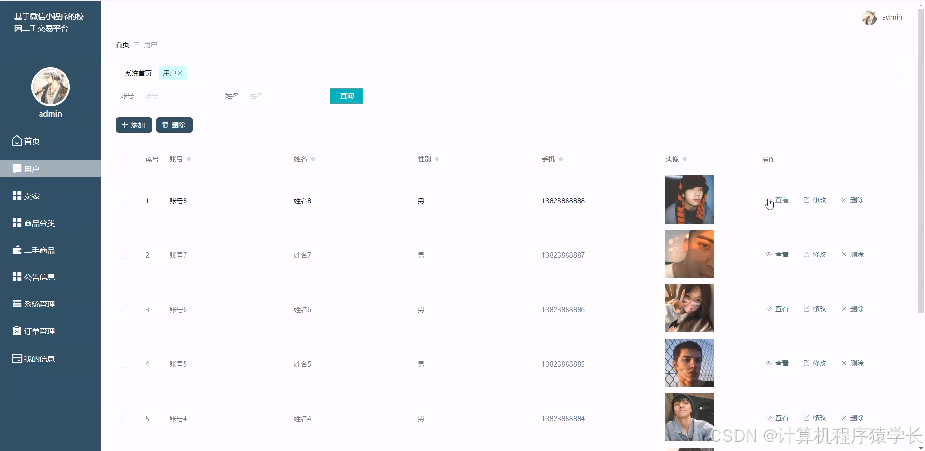Expand the 订单管理 sidebar menu
The height and width of the screenshot is (451, 925).
[50, 331]
